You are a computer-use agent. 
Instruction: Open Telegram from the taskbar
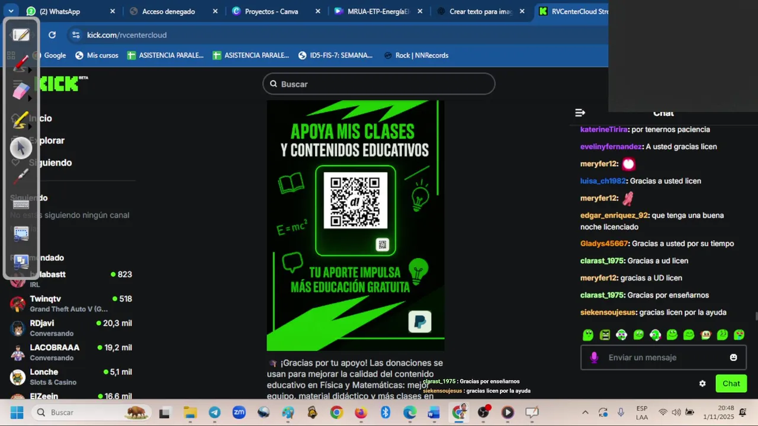214,412
